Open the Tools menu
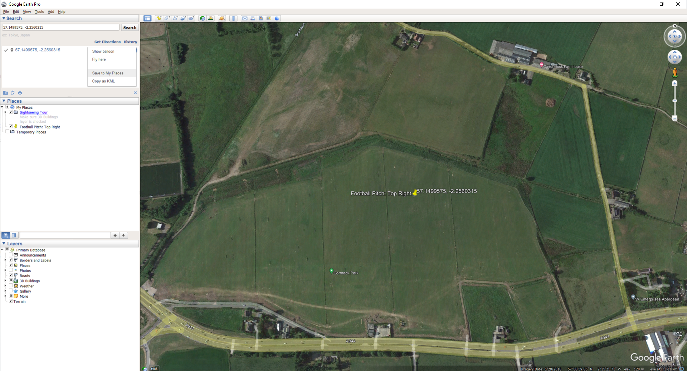 click(39, 11)
